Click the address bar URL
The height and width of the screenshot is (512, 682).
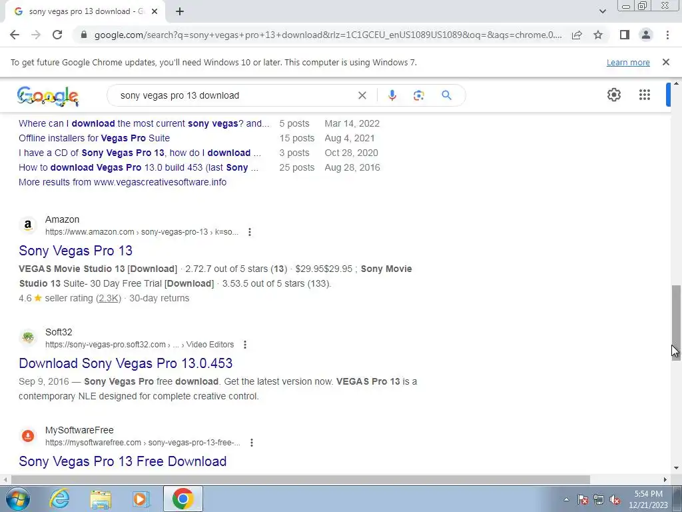(328, 35)
